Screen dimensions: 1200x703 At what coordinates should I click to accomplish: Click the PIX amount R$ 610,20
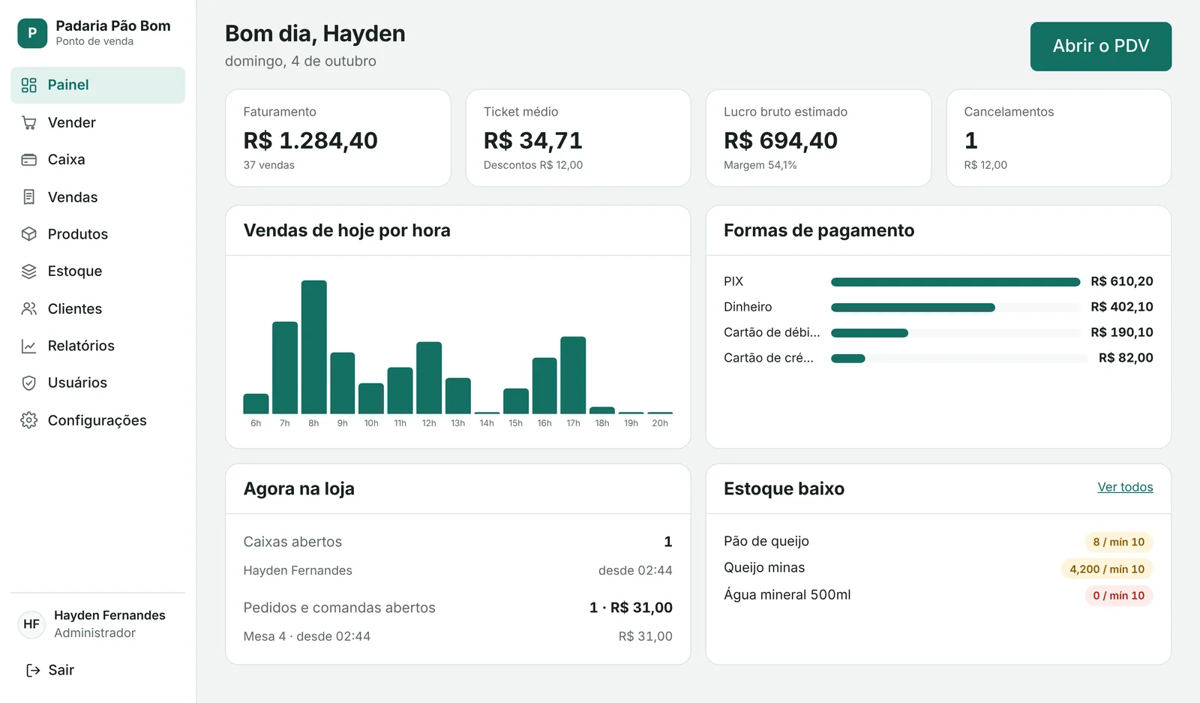1122,281
